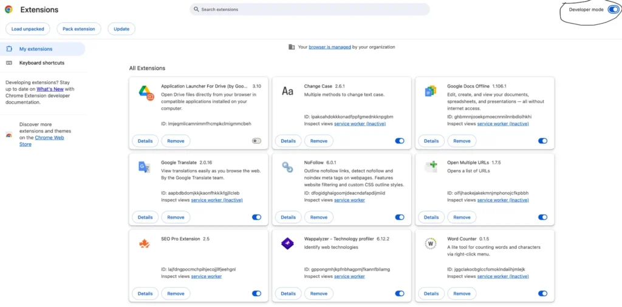The height and width of the screenshot is (307, 622).
Task: Click the Word Counter W icon
Action: (x=431, y=244)
